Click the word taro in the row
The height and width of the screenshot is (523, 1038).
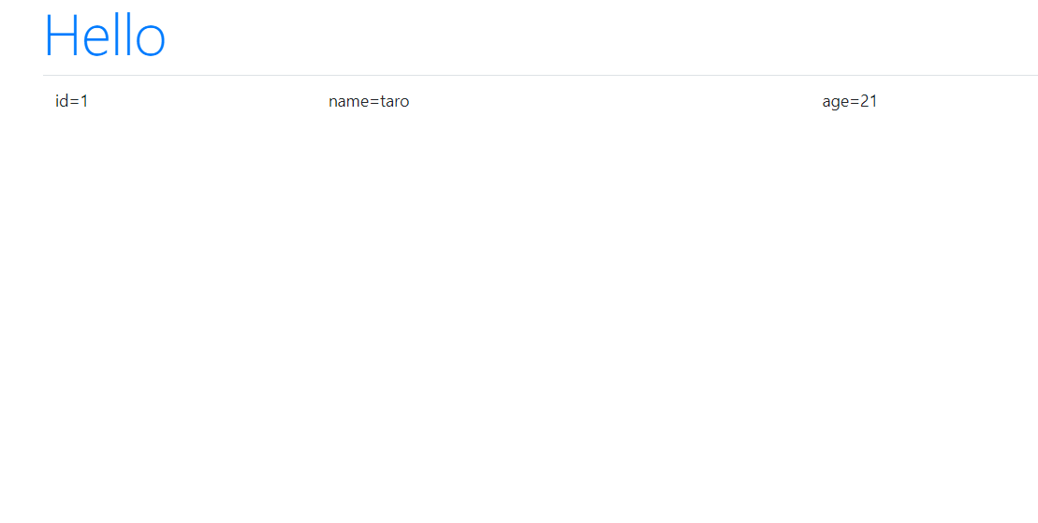pyautogui.click(x=395, y=101)
